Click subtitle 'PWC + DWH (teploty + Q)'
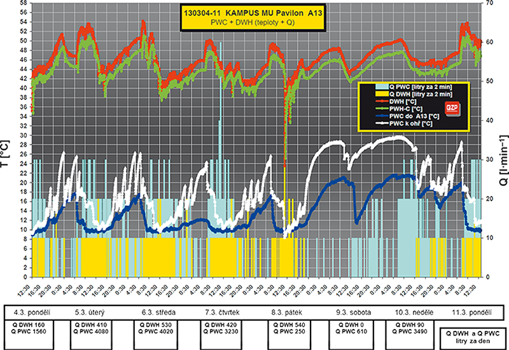The width and height of the screenshot is (509, 350). tap(253, 22)
